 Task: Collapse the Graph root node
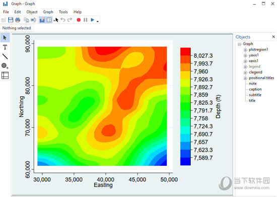tap(239, 44)
